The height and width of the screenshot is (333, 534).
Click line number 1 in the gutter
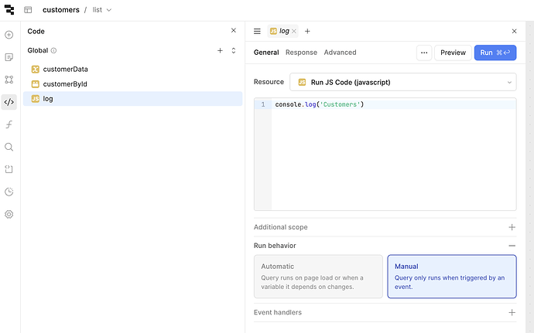click(263, 104)
